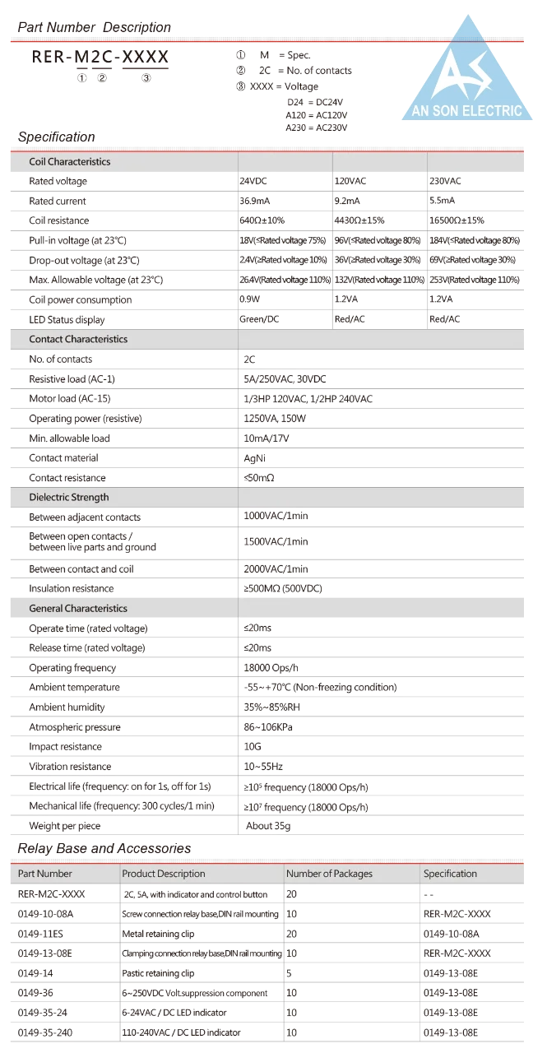
Task: Click the Contact Characteristics section header
Action: click(78, 339)
